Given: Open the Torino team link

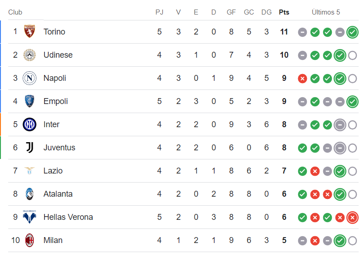Looking at the screenshot, I should pos(54,32).
